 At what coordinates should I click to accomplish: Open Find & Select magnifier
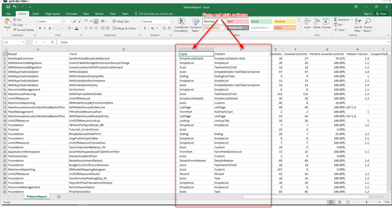pos(368,21)
